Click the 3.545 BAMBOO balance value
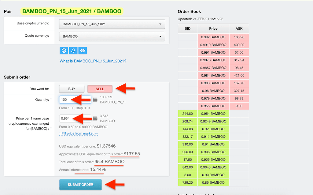This screenshot has height=195, width=313. (x=107, y=118)
